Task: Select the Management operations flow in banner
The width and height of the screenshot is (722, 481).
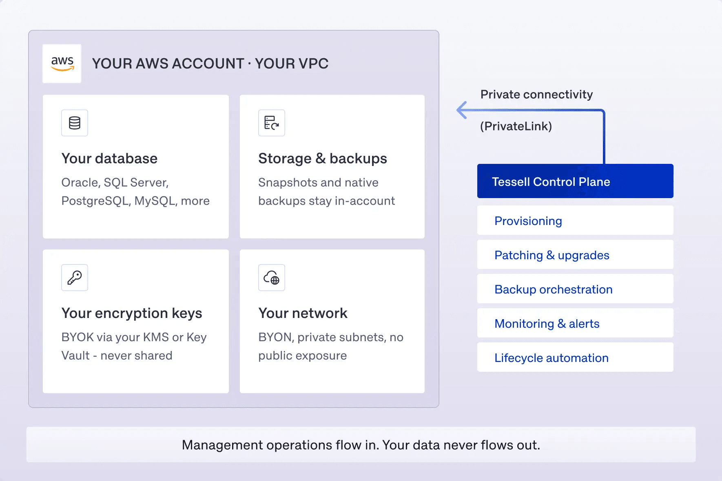Action: coord(361,445)
